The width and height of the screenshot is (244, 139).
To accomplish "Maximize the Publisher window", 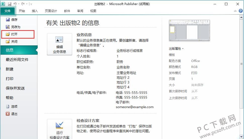I will tap(226, 4).
